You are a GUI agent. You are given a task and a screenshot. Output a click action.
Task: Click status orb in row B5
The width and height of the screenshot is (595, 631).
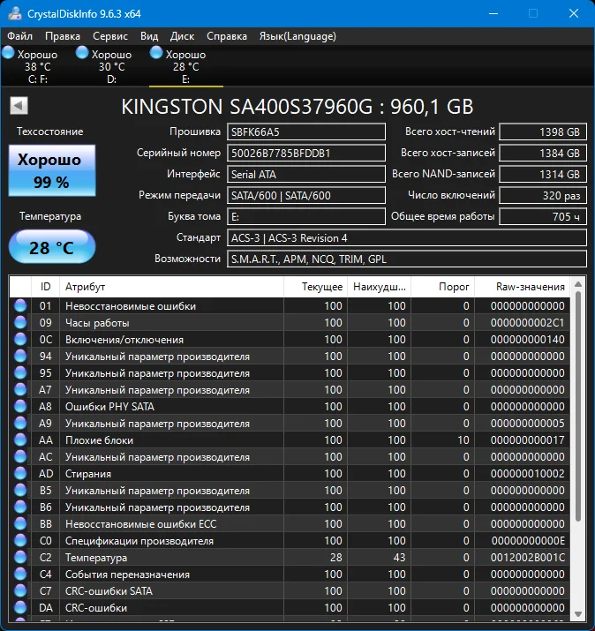[20, 491]
